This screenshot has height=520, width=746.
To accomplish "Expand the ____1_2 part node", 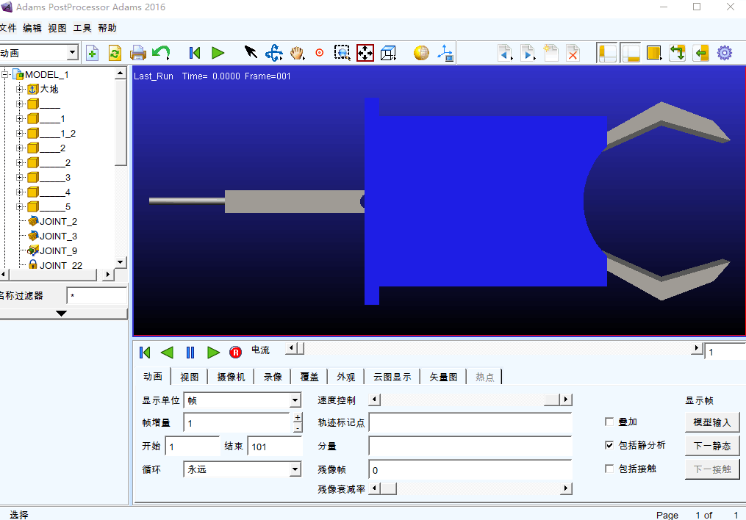I will pyautogui.click(x=20, y=133).
